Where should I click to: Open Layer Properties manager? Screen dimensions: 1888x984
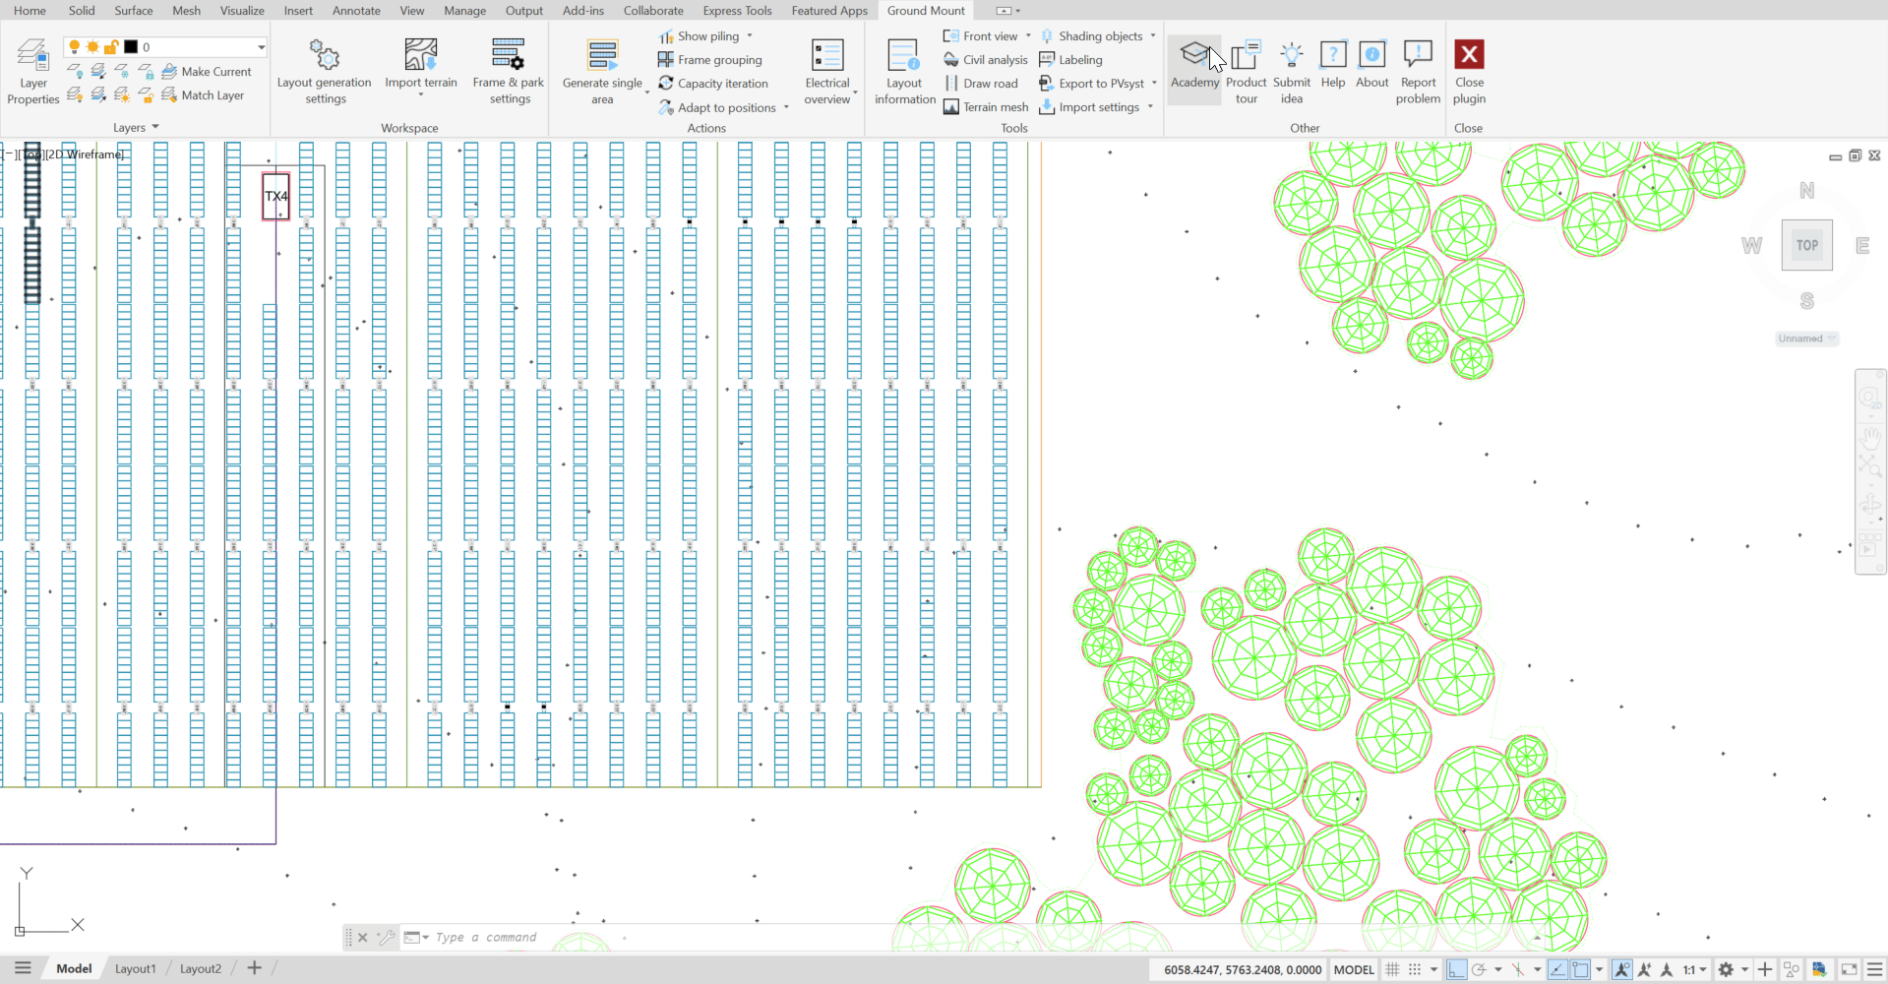point(33,71)
